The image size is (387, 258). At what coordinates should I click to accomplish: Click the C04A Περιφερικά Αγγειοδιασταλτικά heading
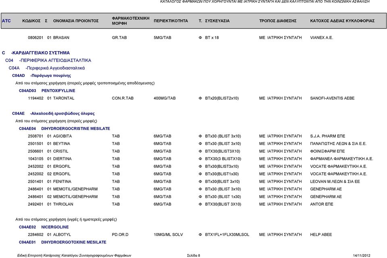pos(47,68)
